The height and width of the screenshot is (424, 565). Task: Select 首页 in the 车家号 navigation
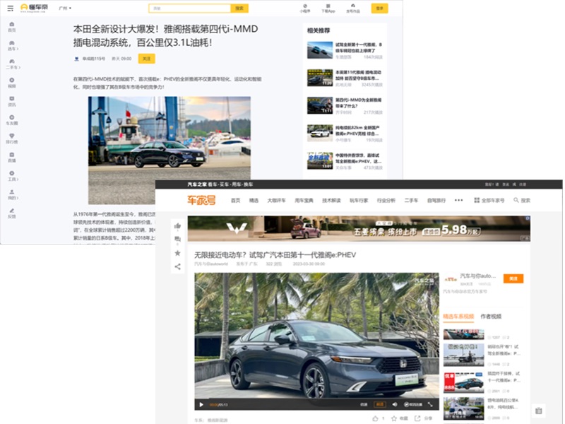tap(235, 200)
